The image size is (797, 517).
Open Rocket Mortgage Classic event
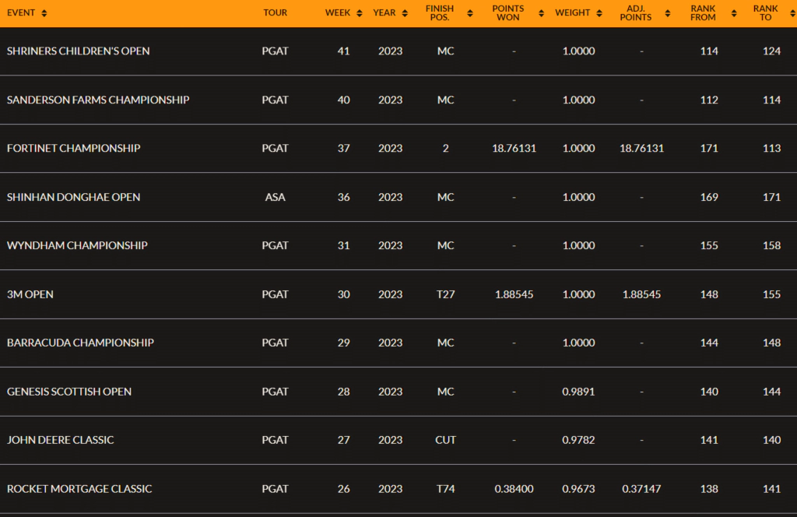click(79, 488)
